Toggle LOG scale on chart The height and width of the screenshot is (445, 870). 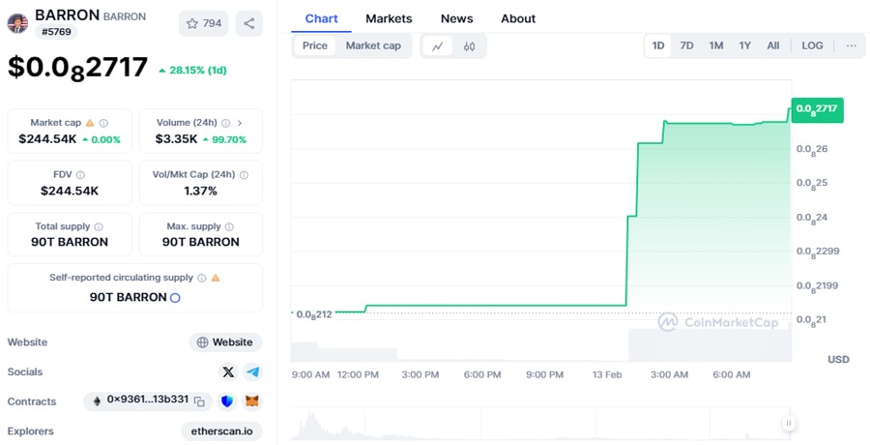[x=812, y=46]
